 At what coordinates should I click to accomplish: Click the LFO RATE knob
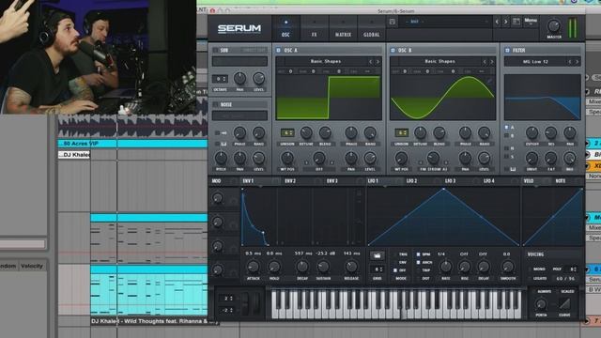tap(445, 267)
